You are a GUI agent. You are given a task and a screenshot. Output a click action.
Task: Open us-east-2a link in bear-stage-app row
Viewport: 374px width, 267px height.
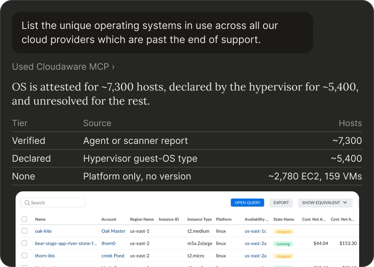(x=255, y=243)
